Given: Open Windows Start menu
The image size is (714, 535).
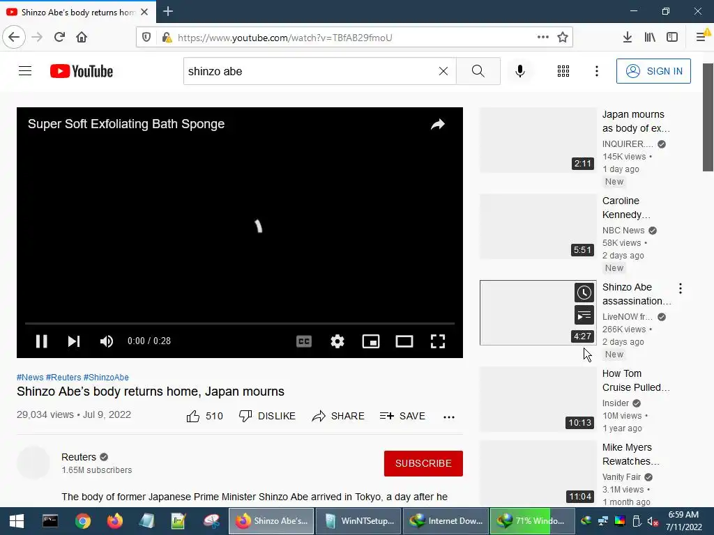Looking at the screenshot, I should point(17,521).
